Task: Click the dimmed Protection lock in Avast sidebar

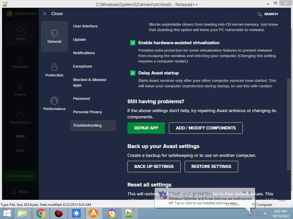Action: [x=20, y=59]
